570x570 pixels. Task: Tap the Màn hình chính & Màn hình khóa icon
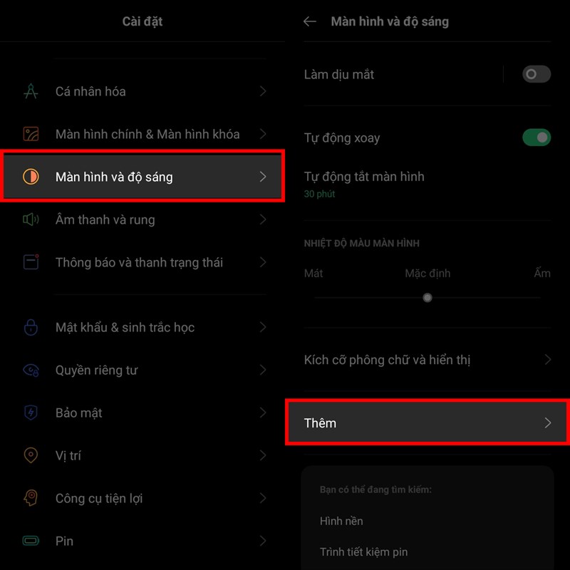tap(31, 134)
